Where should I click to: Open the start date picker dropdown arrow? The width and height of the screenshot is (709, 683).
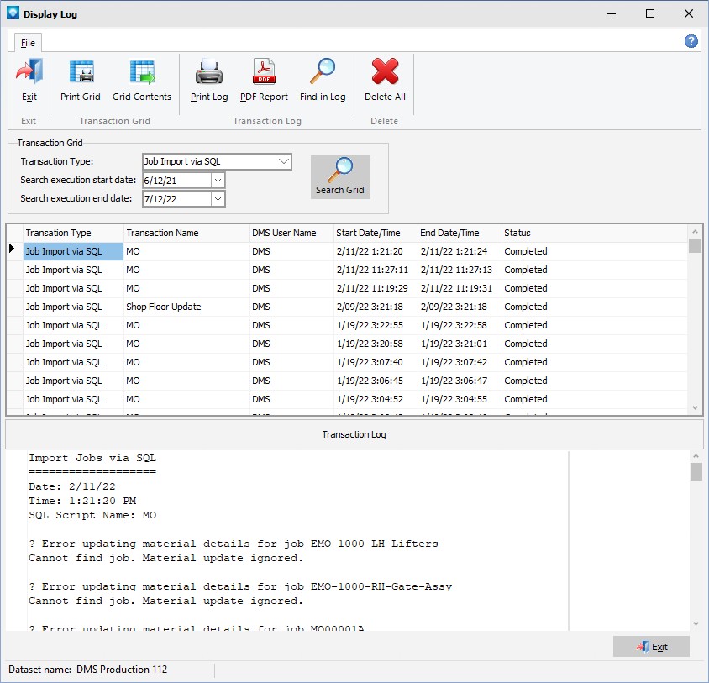(x=218, y=181)
